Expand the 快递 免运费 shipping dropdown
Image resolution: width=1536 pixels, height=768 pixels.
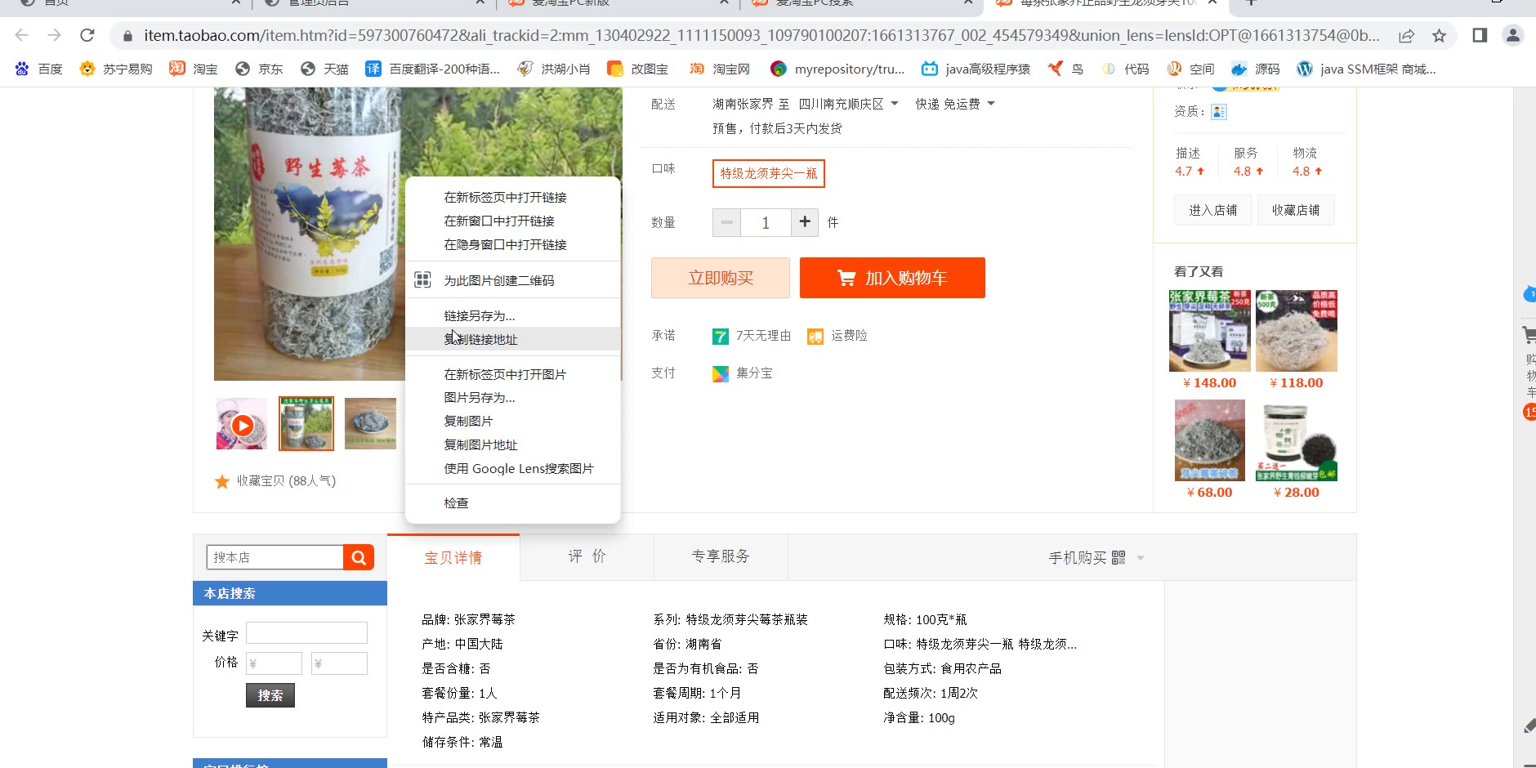click(955, 104)
